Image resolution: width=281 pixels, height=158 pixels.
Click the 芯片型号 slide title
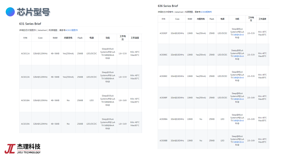[33, 12]
